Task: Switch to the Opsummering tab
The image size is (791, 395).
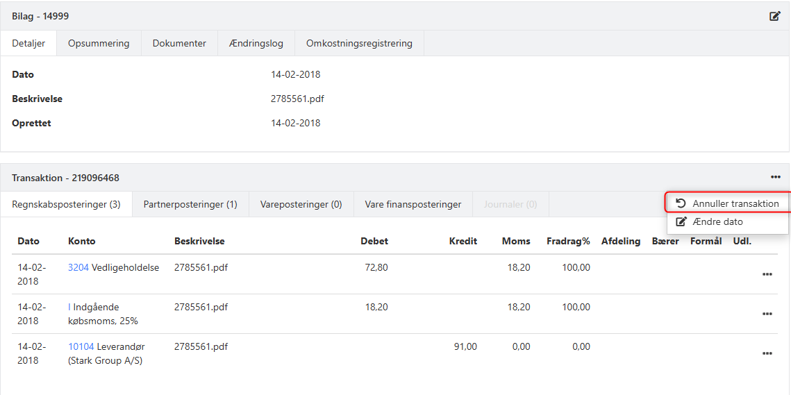Action: pyautogui.click(x=99, y=43)
